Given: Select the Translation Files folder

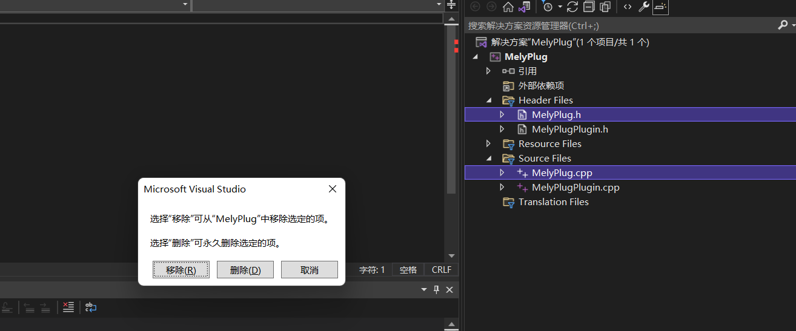Looking at the screenshot, I should (x=554, y=202).
